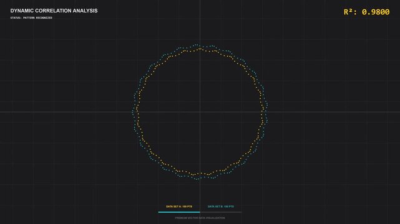
Task: Select the 'DATA SET A: 150 PTS' label
Action: [179, 207]
